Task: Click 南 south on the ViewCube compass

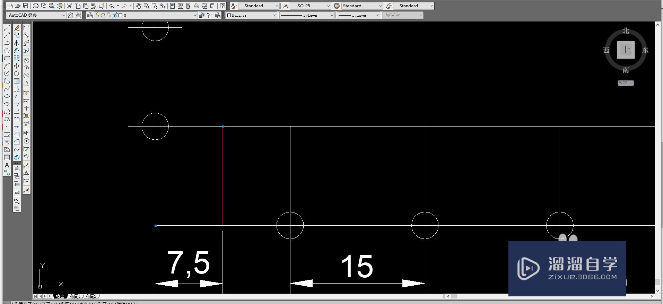Action: (x=626, y=70)
